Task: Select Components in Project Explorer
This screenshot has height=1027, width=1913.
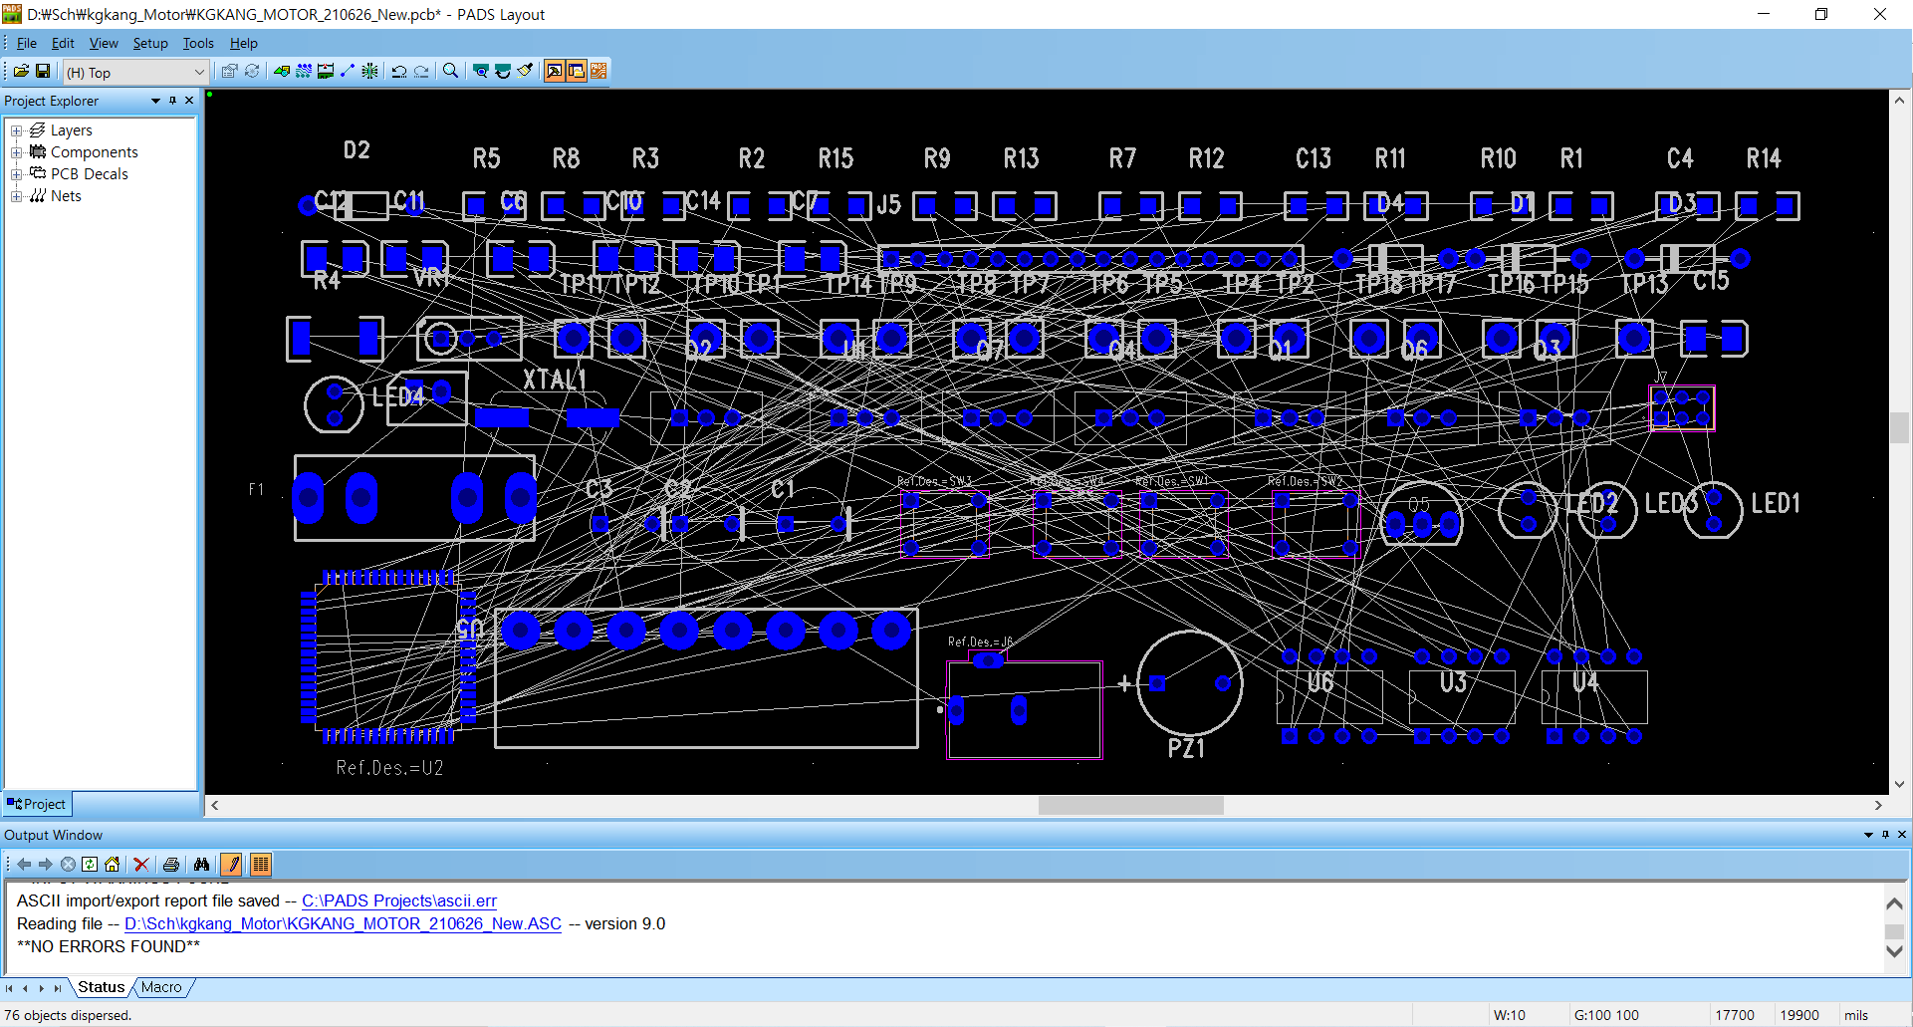Action: [x=94, y=152]
